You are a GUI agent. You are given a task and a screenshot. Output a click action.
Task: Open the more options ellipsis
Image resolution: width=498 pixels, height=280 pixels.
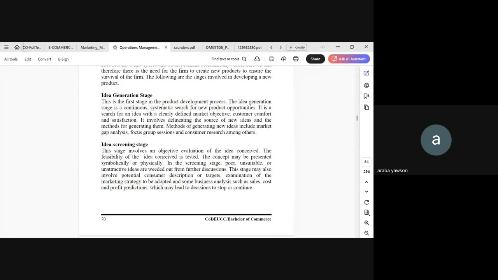323,47
